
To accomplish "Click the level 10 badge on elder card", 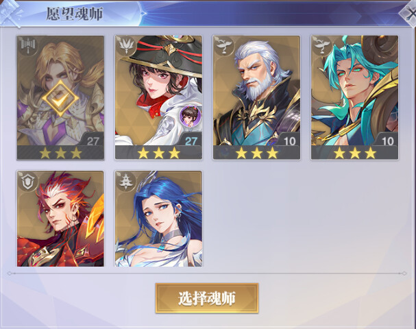I will (x=289, y=141).
